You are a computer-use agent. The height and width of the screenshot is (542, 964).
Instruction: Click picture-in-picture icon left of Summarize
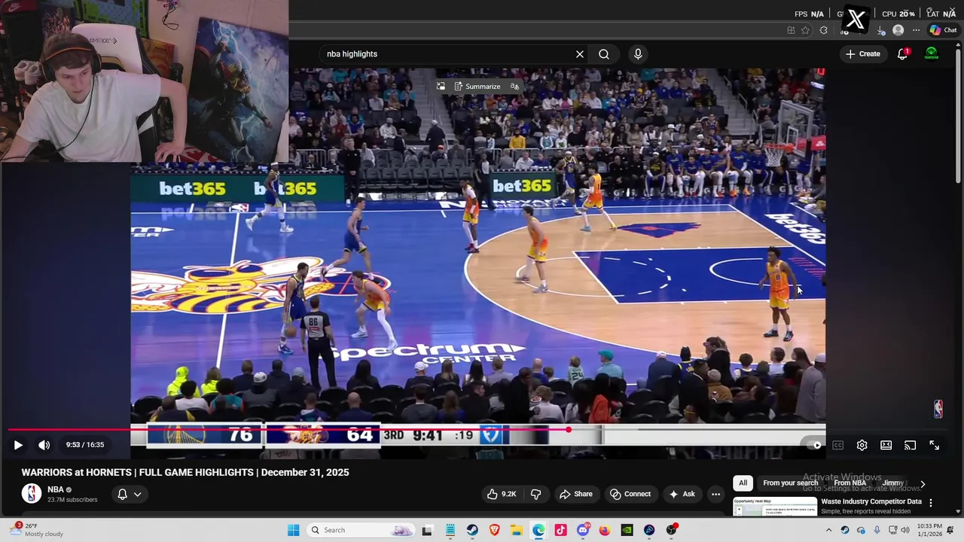click(441, 87)
